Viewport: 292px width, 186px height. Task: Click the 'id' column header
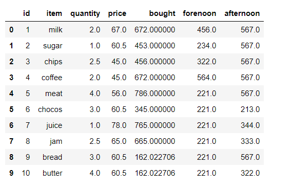(x=27, y=13)
